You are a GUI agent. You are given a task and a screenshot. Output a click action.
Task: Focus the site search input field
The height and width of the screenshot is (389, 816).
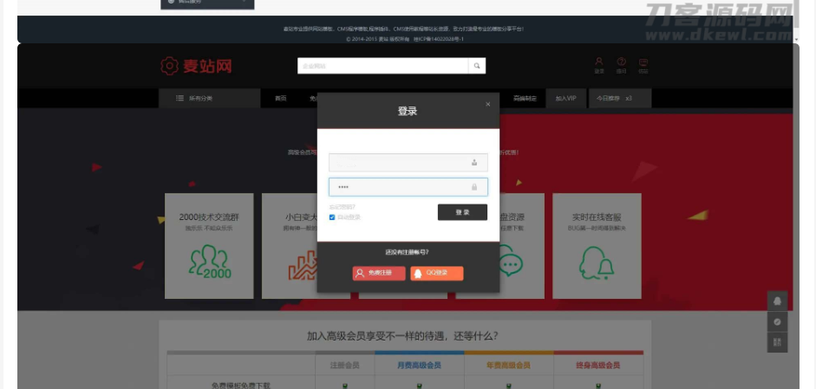(382, 66)
